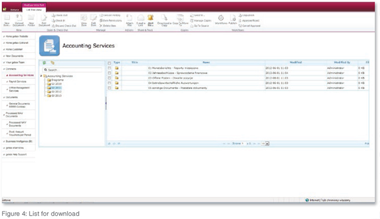Screen dimensions: 380x219
Task: Click the site icon at the ribbon's top left
Action: pos(5,9)
